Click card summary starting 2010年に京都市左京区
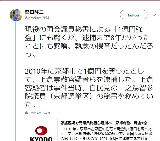Screen dimensions: 160x141 tap(106, 134)
